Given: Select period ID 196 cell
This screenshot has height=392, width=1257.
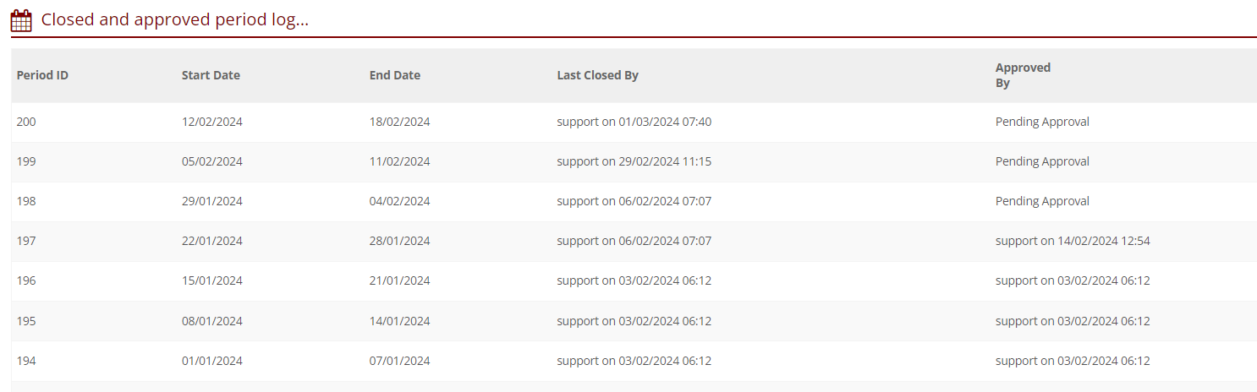Looking at the screenshot, I should [x=26, y=280].
